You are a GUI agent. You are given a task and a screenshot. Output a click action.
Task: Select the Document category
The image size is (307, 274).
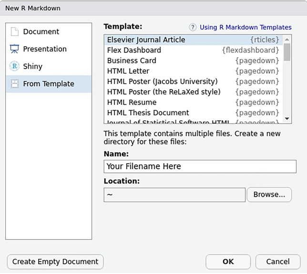coord(49,32)
